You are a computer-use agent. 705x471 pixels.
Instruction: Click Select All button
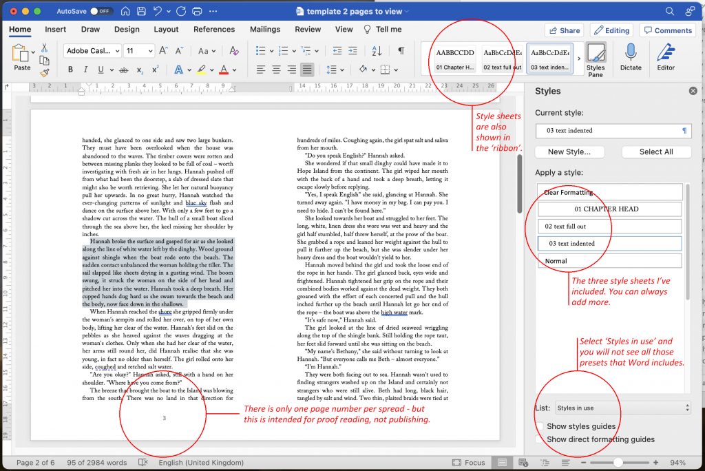coord(656,152)
